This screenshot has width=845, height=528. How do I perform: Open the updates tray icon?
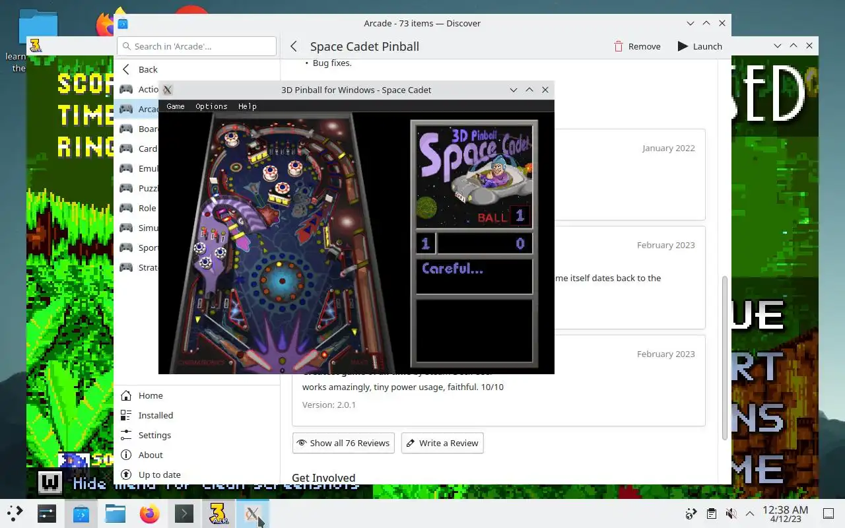point(691,513)
